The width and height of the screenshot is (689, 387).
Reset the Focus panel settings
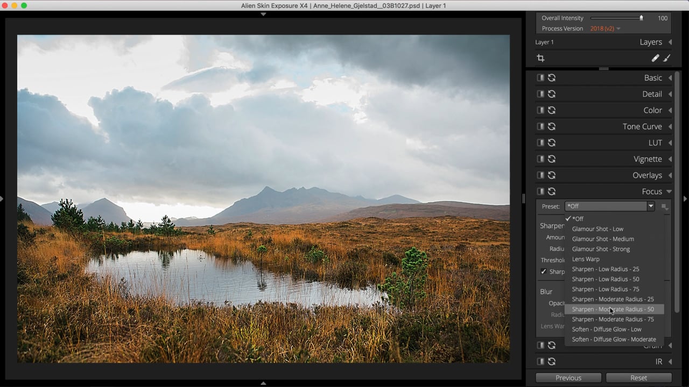click(552, 191)
